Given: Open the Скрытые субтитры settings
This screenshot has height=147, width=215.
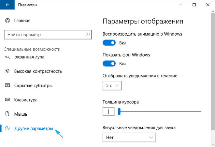Looking at the screenshot, I should (33, 86).
